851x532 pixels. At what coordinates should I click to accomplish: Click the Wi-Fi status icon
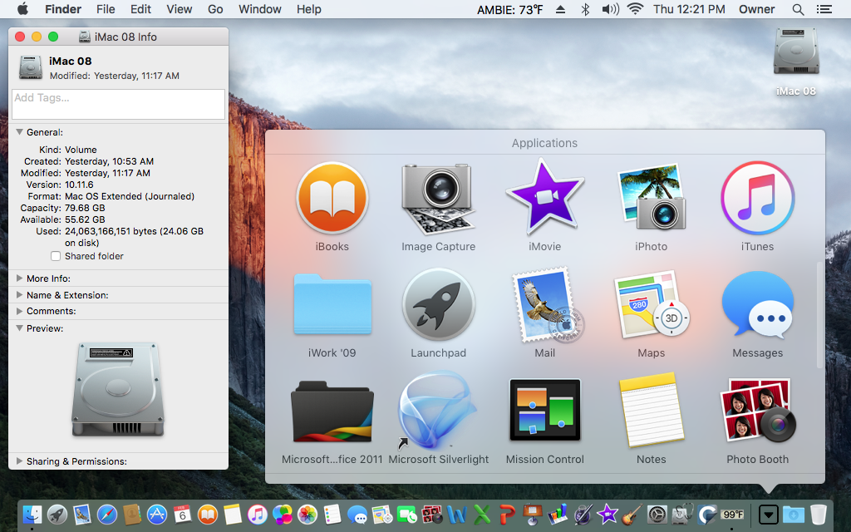[x=635, y=9]
